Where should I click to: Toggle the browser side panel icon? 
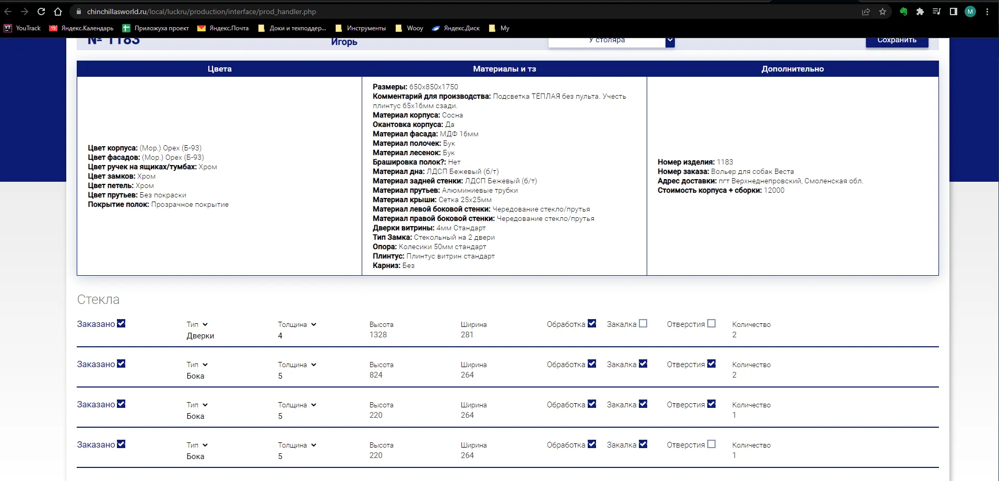tap(954, 11)
